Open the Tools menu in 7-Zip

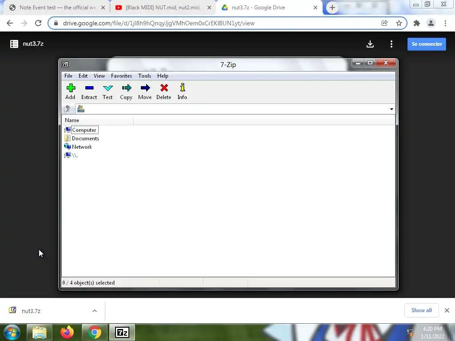[144, 75]
